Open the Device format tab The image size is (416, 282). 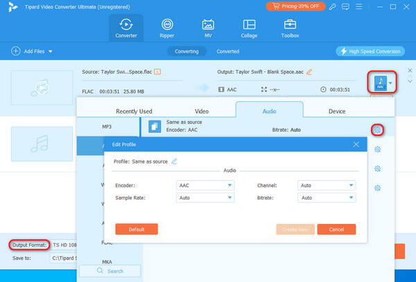point(337,112)
